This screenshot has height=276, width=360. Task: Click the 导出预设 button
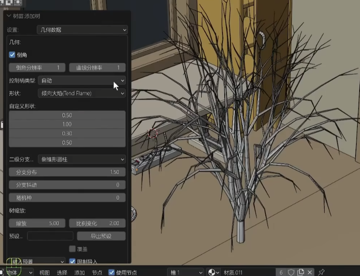tap(101, 236)
